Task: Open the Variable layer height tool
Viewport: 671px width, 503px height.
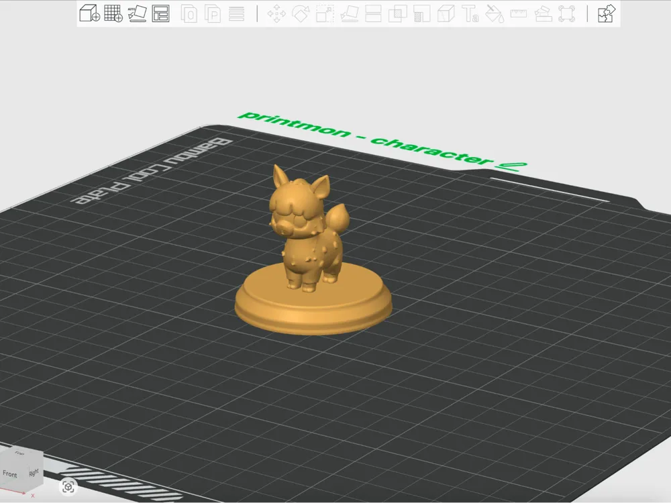Action: pos(236,13)
